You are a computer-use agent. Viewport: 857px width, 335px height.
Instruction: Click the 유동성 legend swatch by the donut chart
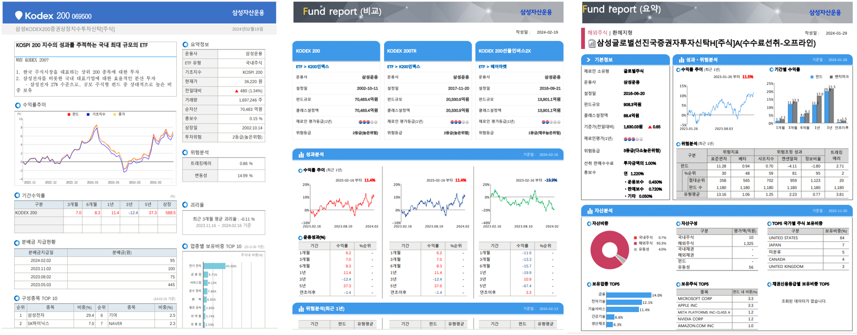point(635,250)
